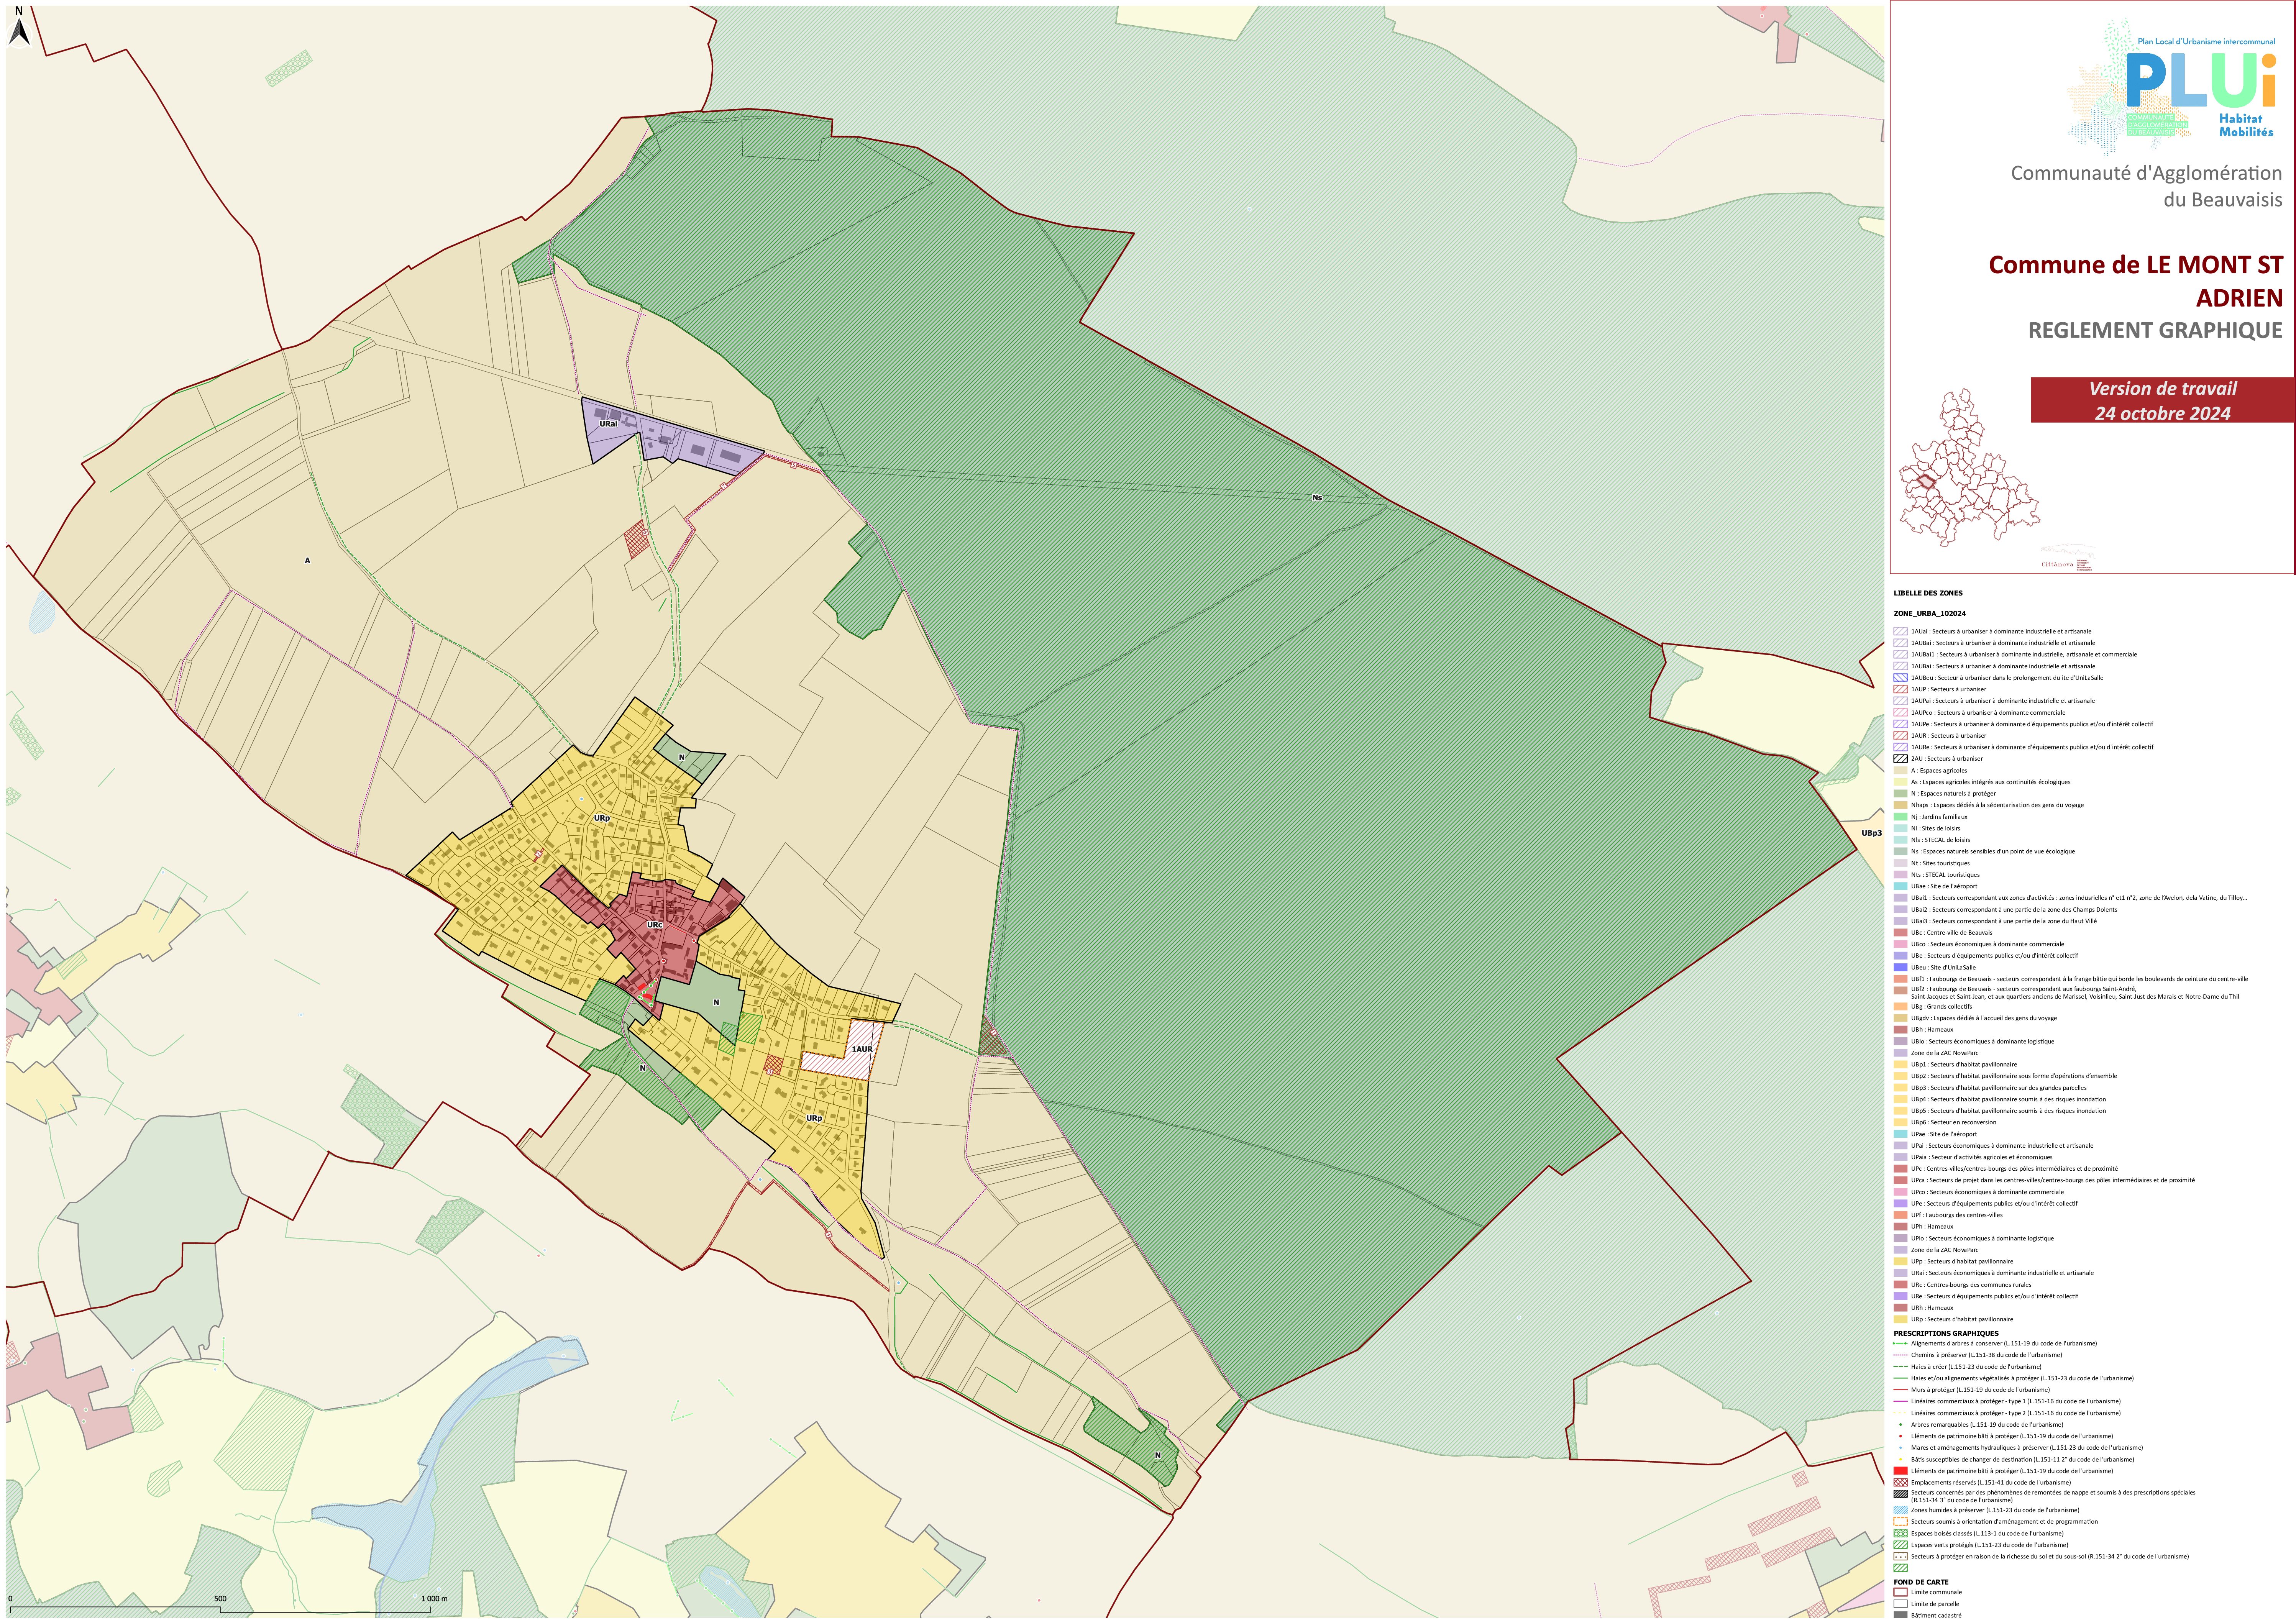Click the pink hatched 1AUPco legend swatch
Viewport: 2296px width, 1624px height.
click(1900, 712)
